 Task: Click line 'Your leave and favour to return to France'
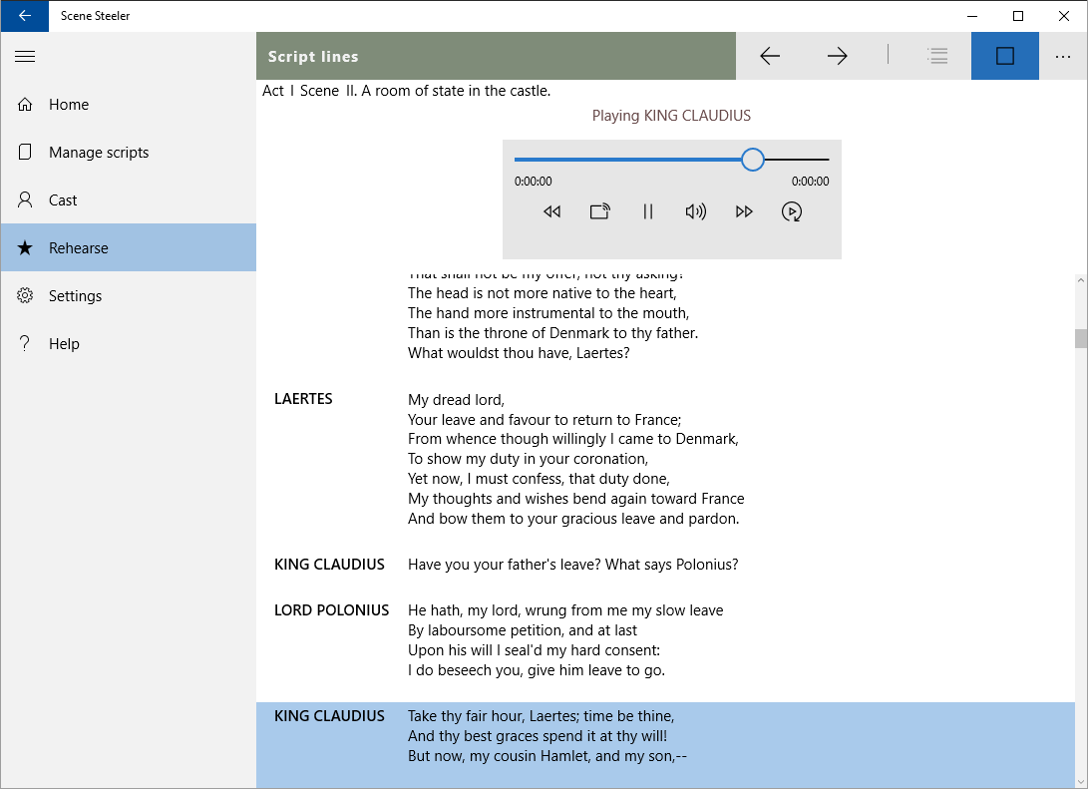click(x=544, y=420)
